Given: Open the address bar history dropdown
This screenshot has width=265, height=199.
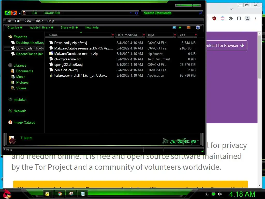Looking at the screenshot, I should pyautogui.click(x=131, y=13).
